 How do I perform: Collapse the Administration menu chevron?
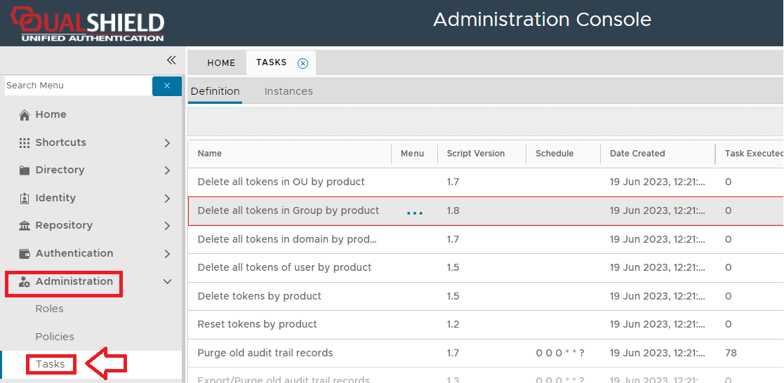[167, 282]
